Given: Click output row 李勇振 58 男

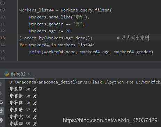Looking at the screenshot, I should (23, 96).
